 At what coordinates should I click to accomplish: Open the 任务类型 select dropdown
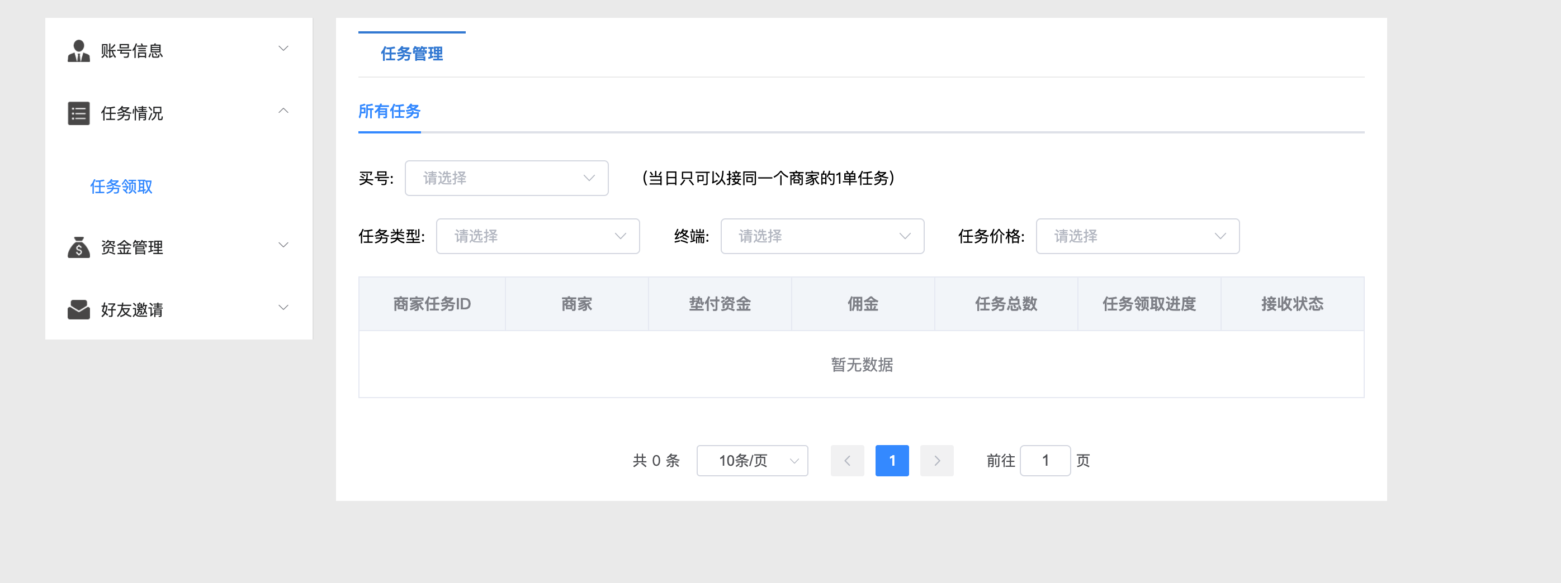(x=538, y=236)
